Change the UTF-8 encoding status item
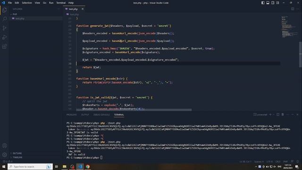The width and height of the screenshot is (302, 170). point(269,161)
